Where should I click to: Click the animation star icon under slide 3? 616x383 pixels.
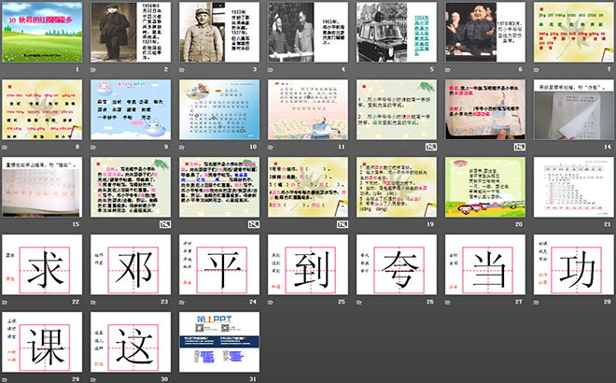[x=181, y=70]
